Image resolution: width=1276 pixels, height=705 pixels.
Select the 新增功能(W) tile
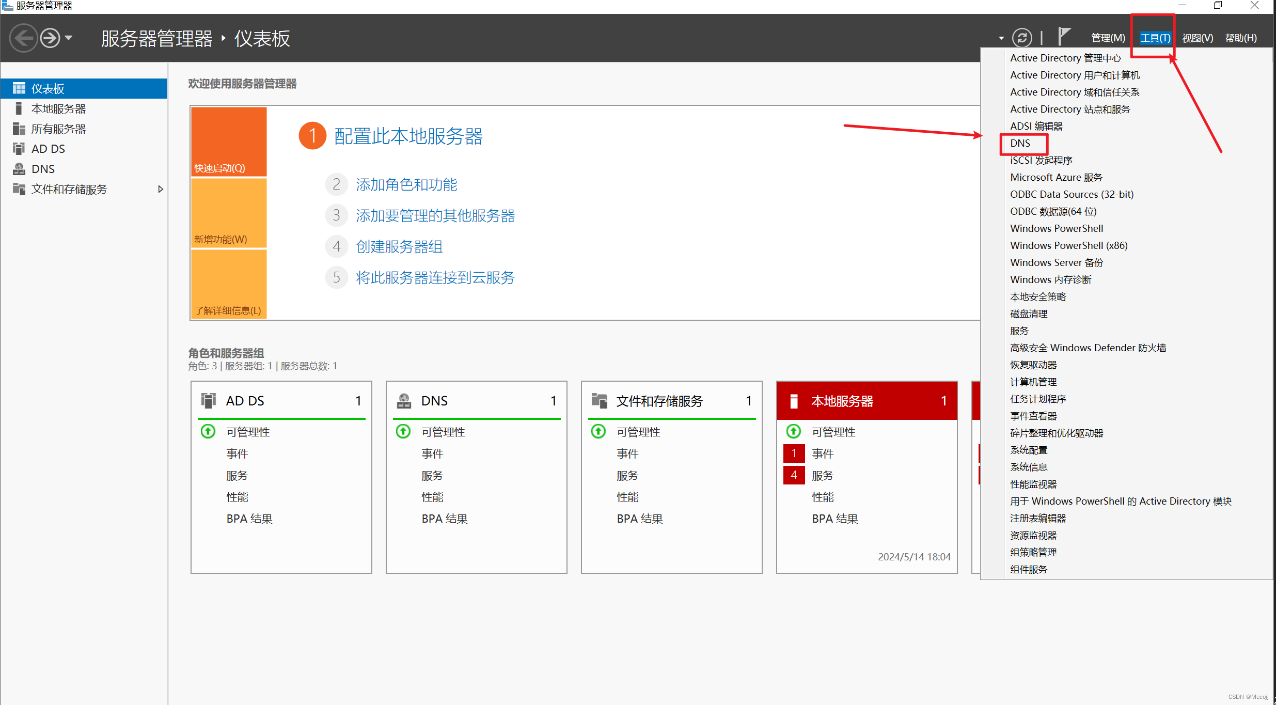(229, 213)
